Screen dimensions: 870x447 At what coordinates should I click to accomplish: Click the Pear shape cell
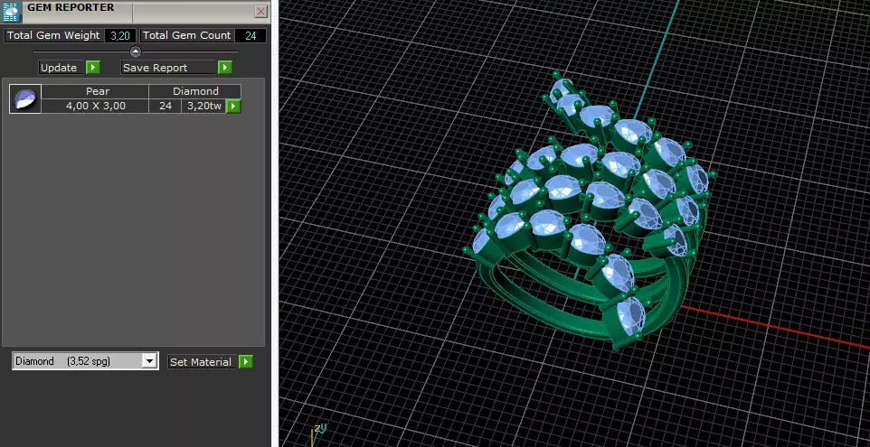click(x=95, y=91)
